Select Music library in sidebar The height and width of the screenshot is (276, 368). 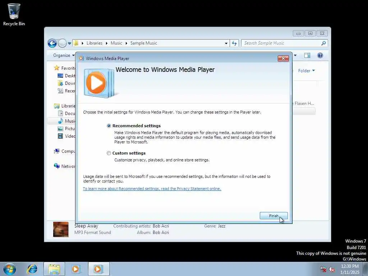coord(66,121)
